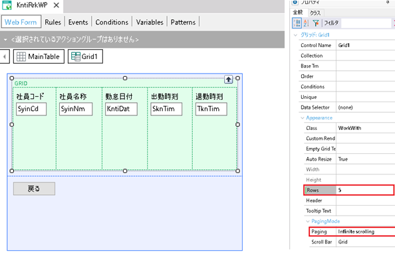Click the 退勤時刻 column header
Image resolution: width=395 pixels, height=264 pixels.
pyautogui.click(x=209, y=96)
